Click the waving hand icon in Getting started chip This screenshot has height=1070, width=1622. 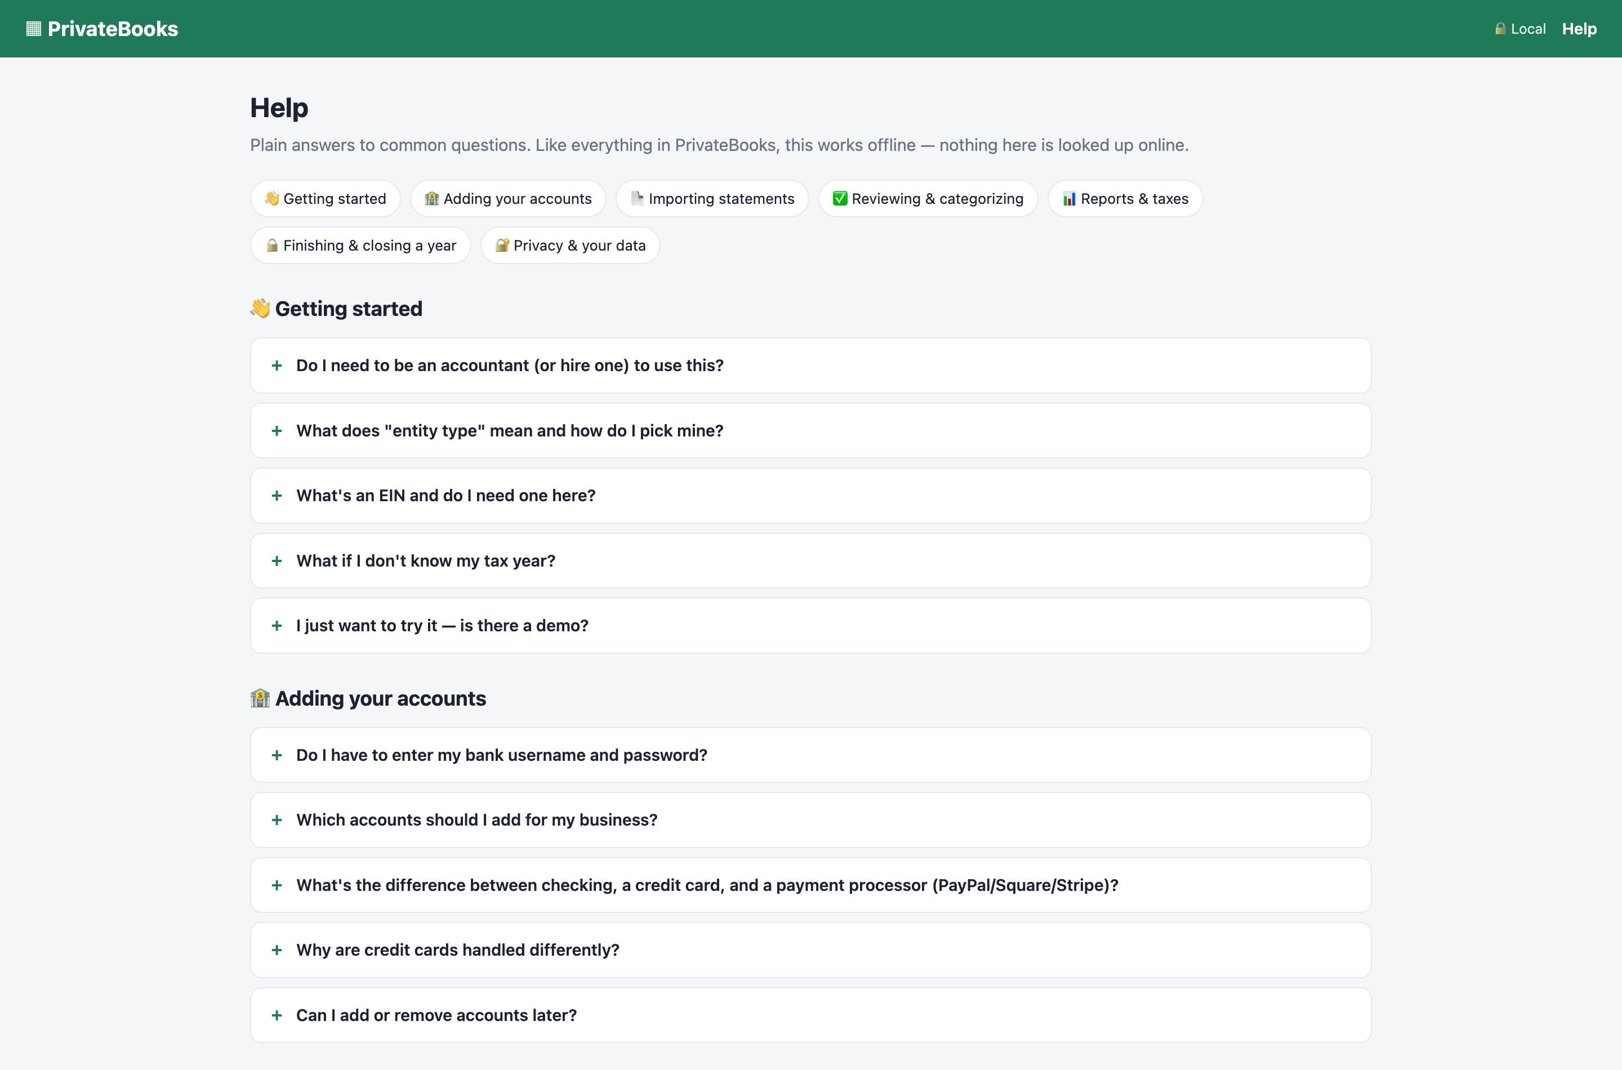pyautogui.click(x=272, y=199)
